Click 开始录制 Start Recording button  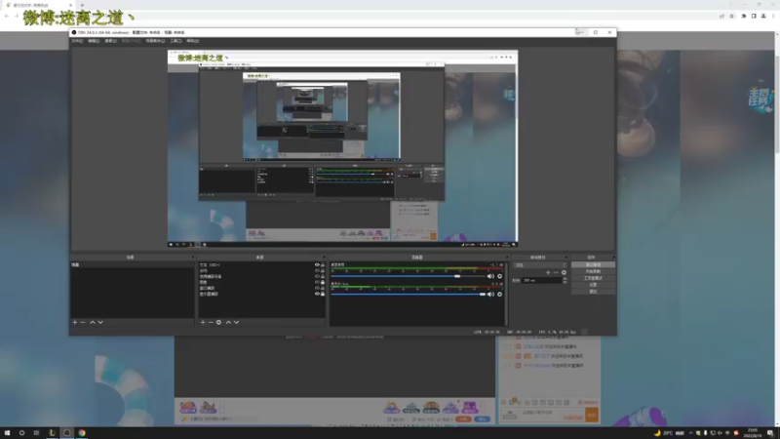pos(593,271)
